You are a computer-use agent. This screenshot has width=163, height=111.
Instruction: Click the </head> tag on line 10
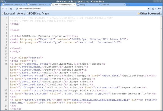coord(16,49)
